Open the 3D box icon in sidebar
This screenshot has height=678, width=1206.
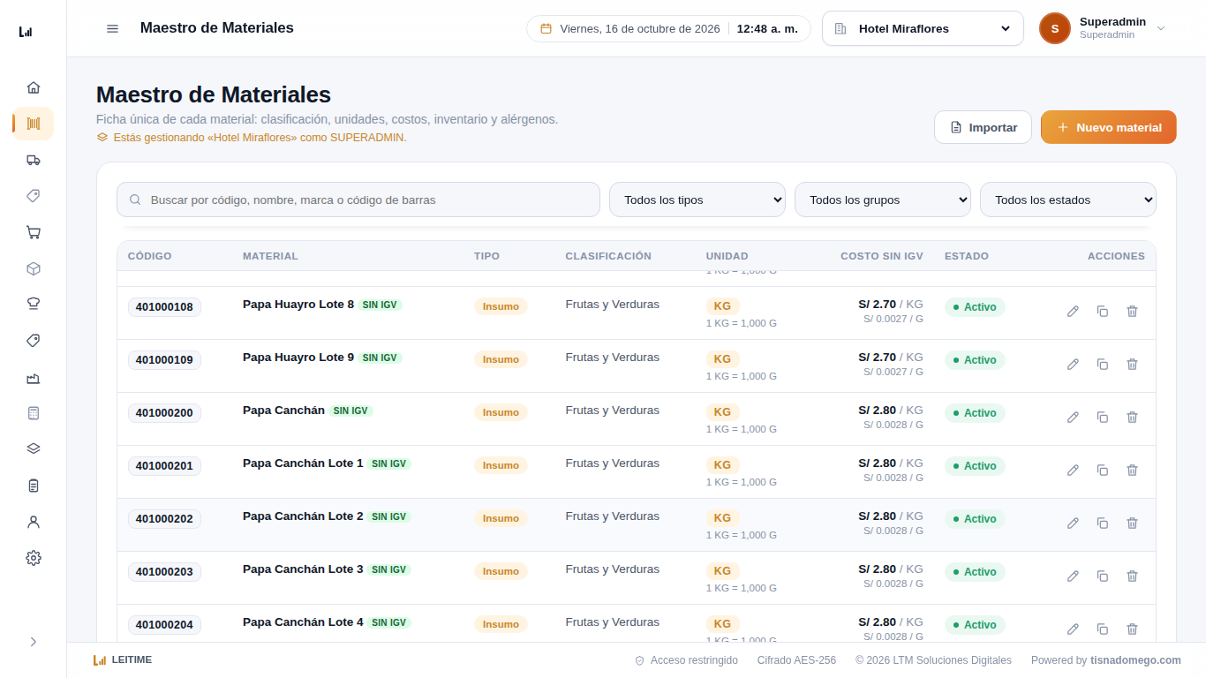[34, 268]
